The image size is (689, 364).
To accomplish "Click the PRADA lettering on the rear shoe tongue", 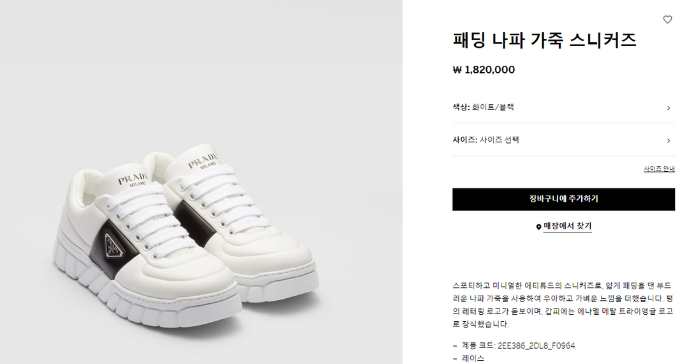I will coord(203,161).
